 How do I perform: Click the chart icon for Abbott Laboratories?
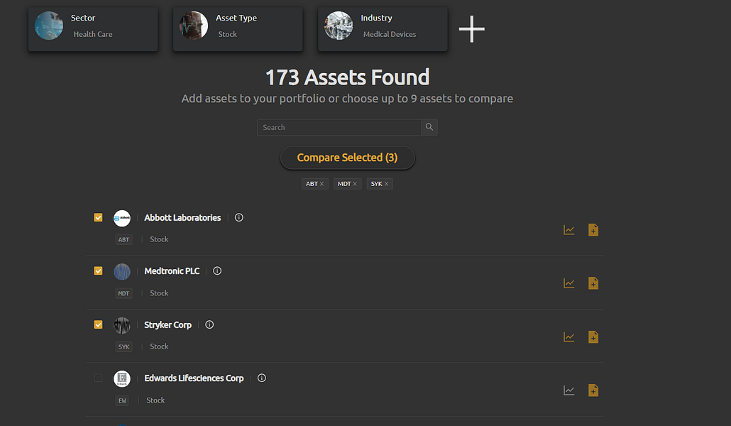point(568,230)
